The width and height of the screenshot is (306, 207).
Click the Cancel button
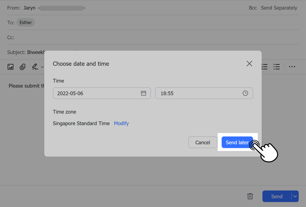[x=202, y=142]
